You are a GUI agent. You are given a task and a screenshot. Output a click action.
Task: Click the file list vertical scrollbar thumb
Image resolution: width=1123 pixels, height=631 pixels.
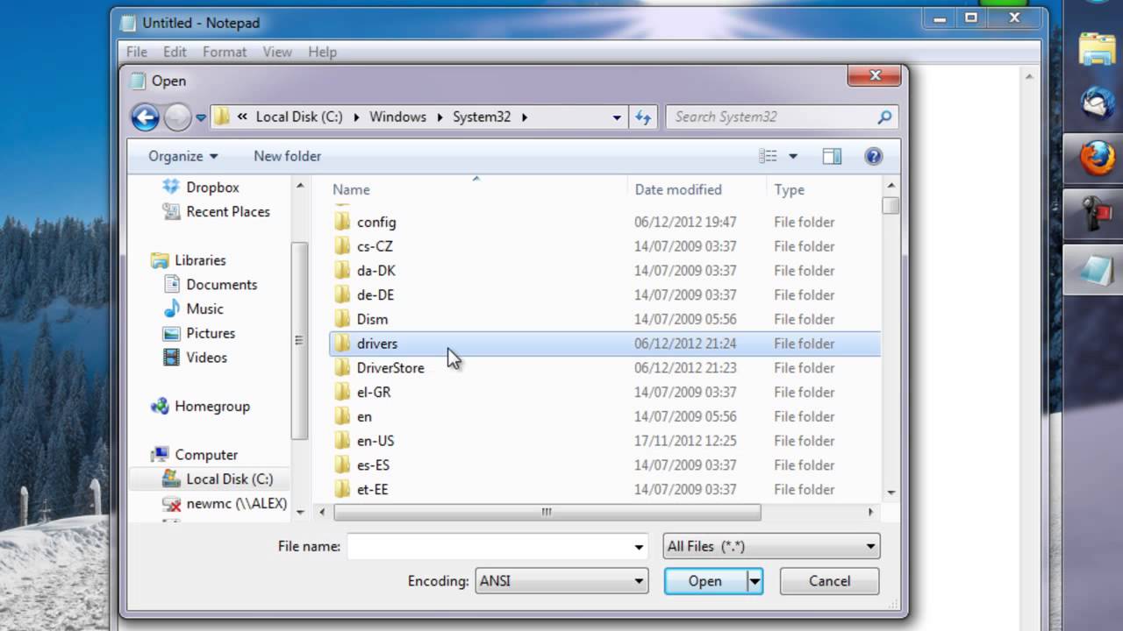click(891, 205)
